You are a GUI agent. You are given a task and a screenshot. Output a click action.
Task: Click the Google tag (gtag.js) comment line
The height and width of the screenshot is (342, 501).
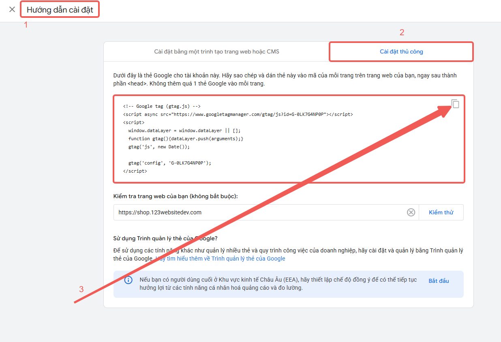(162, 106)
